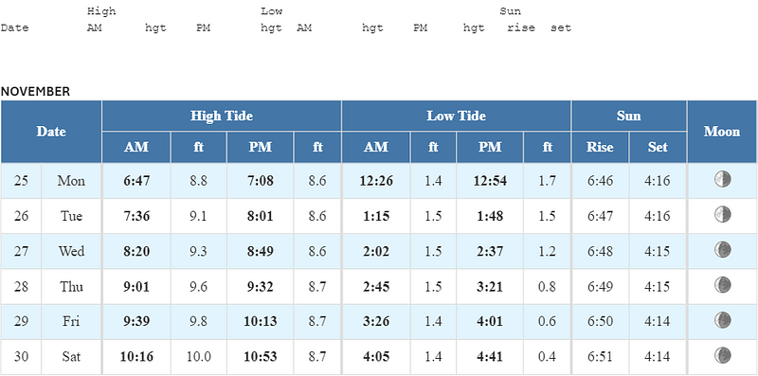Click the Date column header
Viewport: 758px width, 376px height.
tap(51, 132)
